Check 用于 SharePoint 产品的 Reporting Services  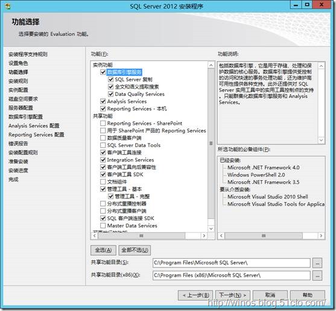[103, 131]
